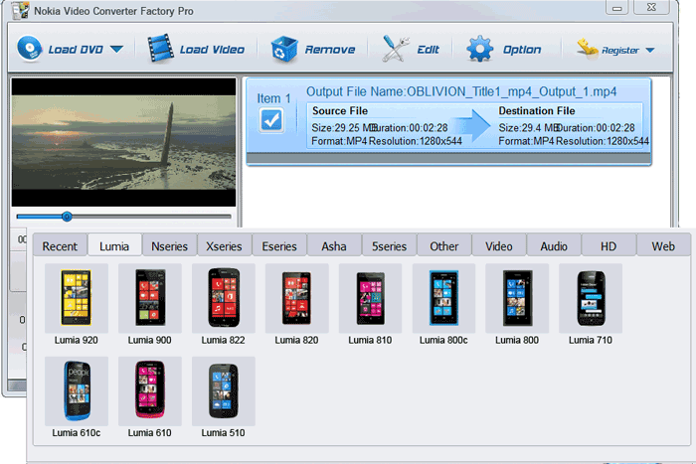Click the Nokia Video Converter title bar icon
This screenshot has height=464, width=696.
coord(20,10)
